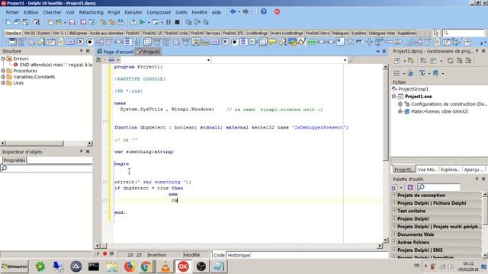
Task: Select the FireDAC UI palette tab
Action: tap(152, 33)
